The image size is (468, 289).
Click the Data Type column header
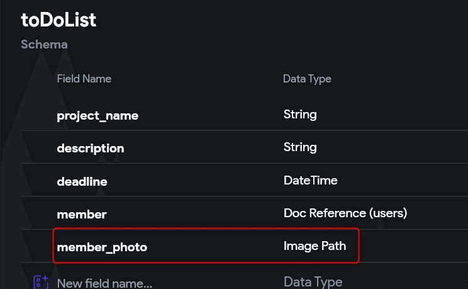[307, 79]
